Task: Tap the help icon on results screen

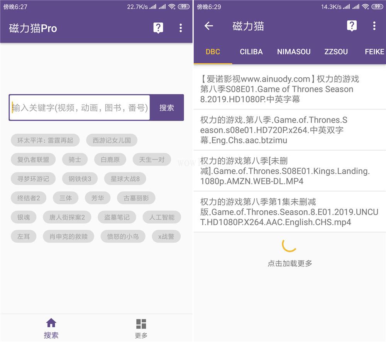Action: click(x=352, y=26)
